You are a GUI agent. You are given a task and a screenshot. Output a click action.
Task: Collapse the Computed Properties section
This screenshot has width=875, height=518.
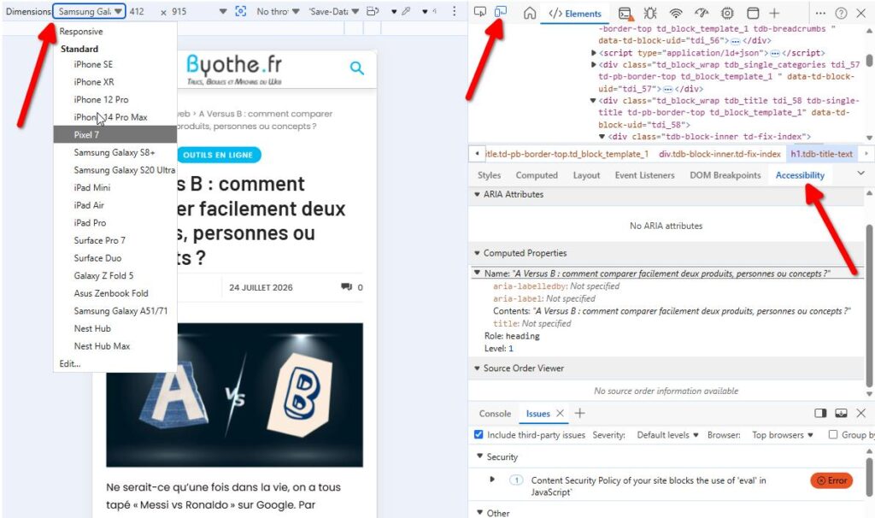477,253
